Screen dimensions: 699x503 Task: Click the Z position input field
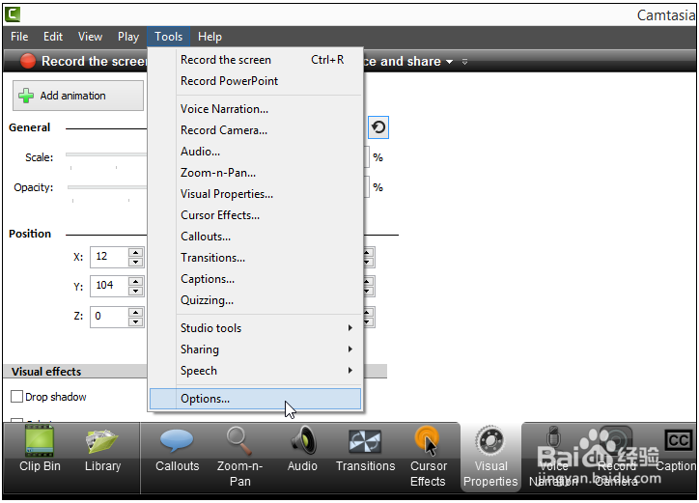click(x=109, y=317)
